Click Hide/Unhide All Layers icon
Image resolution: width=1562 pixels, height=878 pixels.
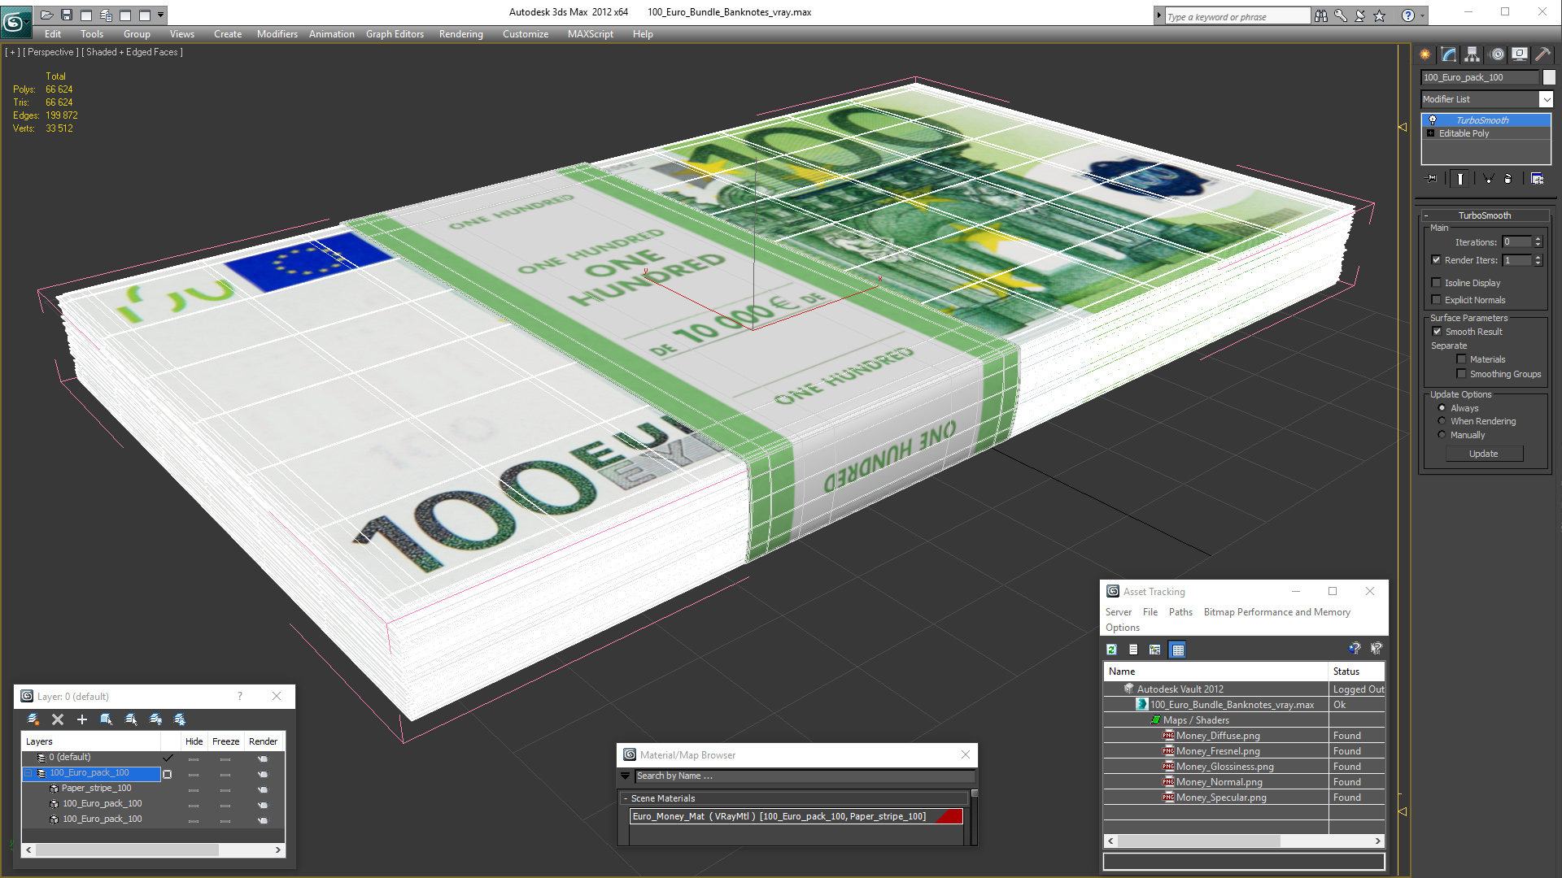click(x=155, y=719)
